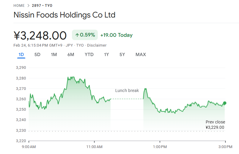This screenshot has width=239, height=154.
Task: View the 5Y price history
Action: (122, 55)
